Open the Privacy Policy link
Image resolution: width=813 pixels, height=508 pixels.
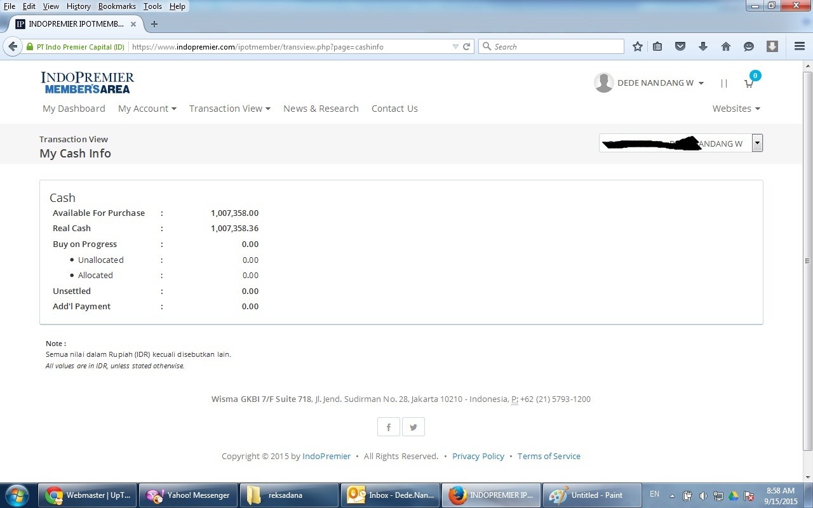478,456
